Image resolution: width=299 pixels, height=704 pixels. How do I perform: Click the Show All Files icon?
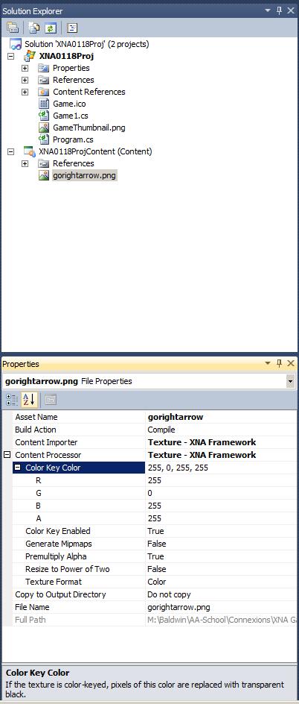pyautogui.click(x=34, y=28)
